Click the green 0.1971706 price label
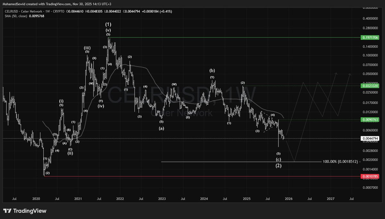Viewport: 385px width, 219px height. click(371, 38)
